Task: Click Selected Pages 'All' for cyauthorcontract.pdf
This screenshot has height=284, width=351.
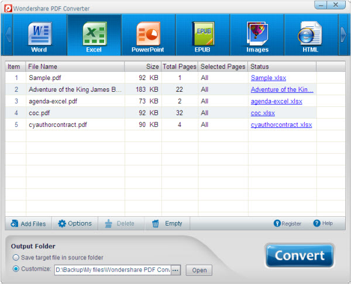Action: 205,124
